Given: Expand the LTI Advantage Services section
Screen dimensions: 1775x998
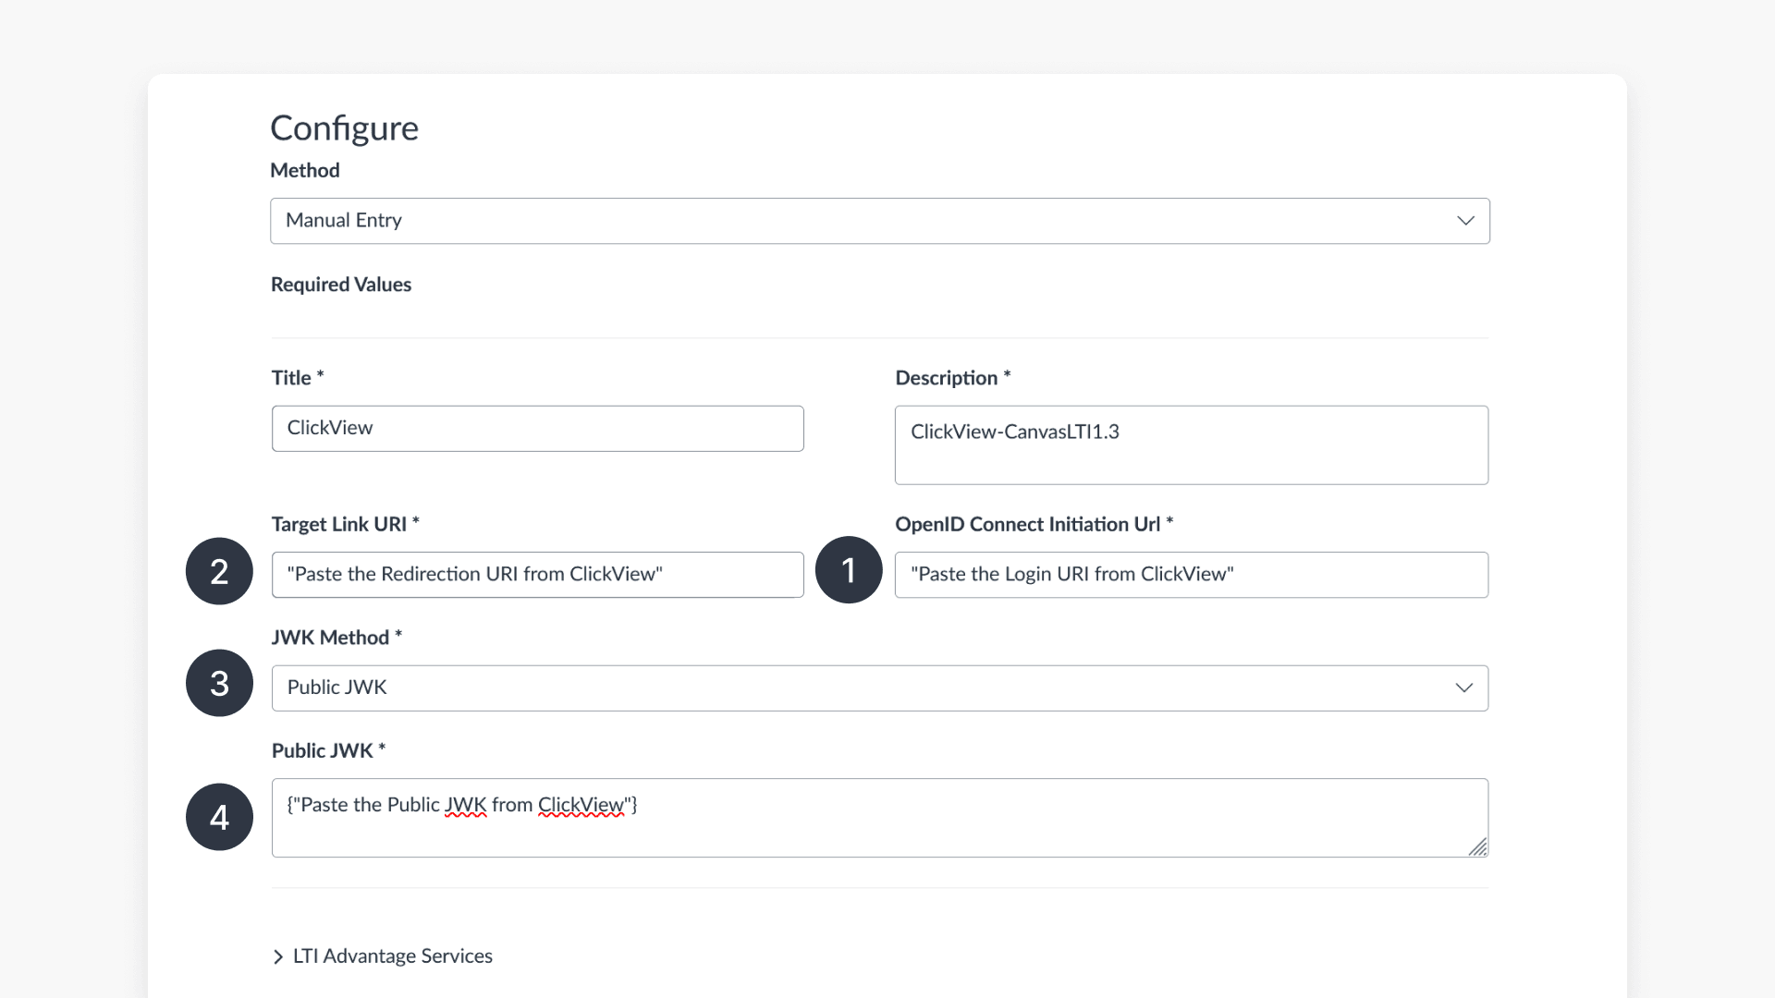Looking at the screenshot, I should pyautogui.click(x=392, y=955).
